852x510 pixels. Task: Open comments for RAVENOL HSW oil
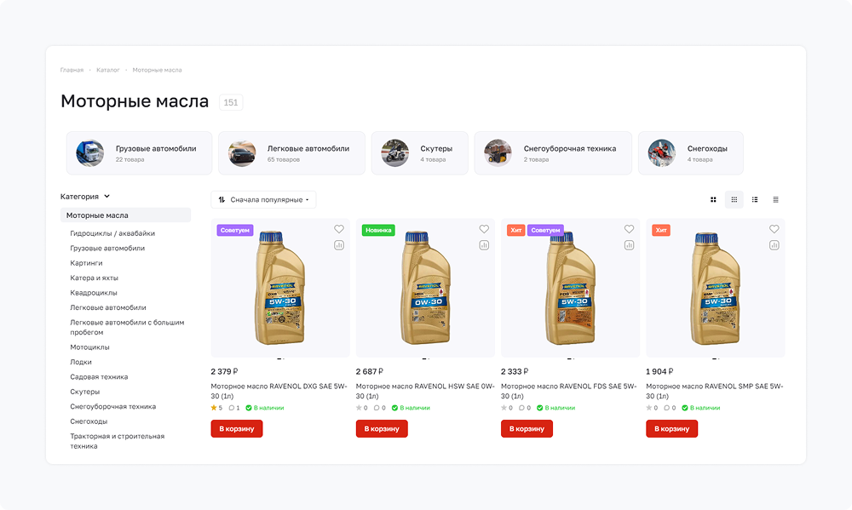(379, 408)
